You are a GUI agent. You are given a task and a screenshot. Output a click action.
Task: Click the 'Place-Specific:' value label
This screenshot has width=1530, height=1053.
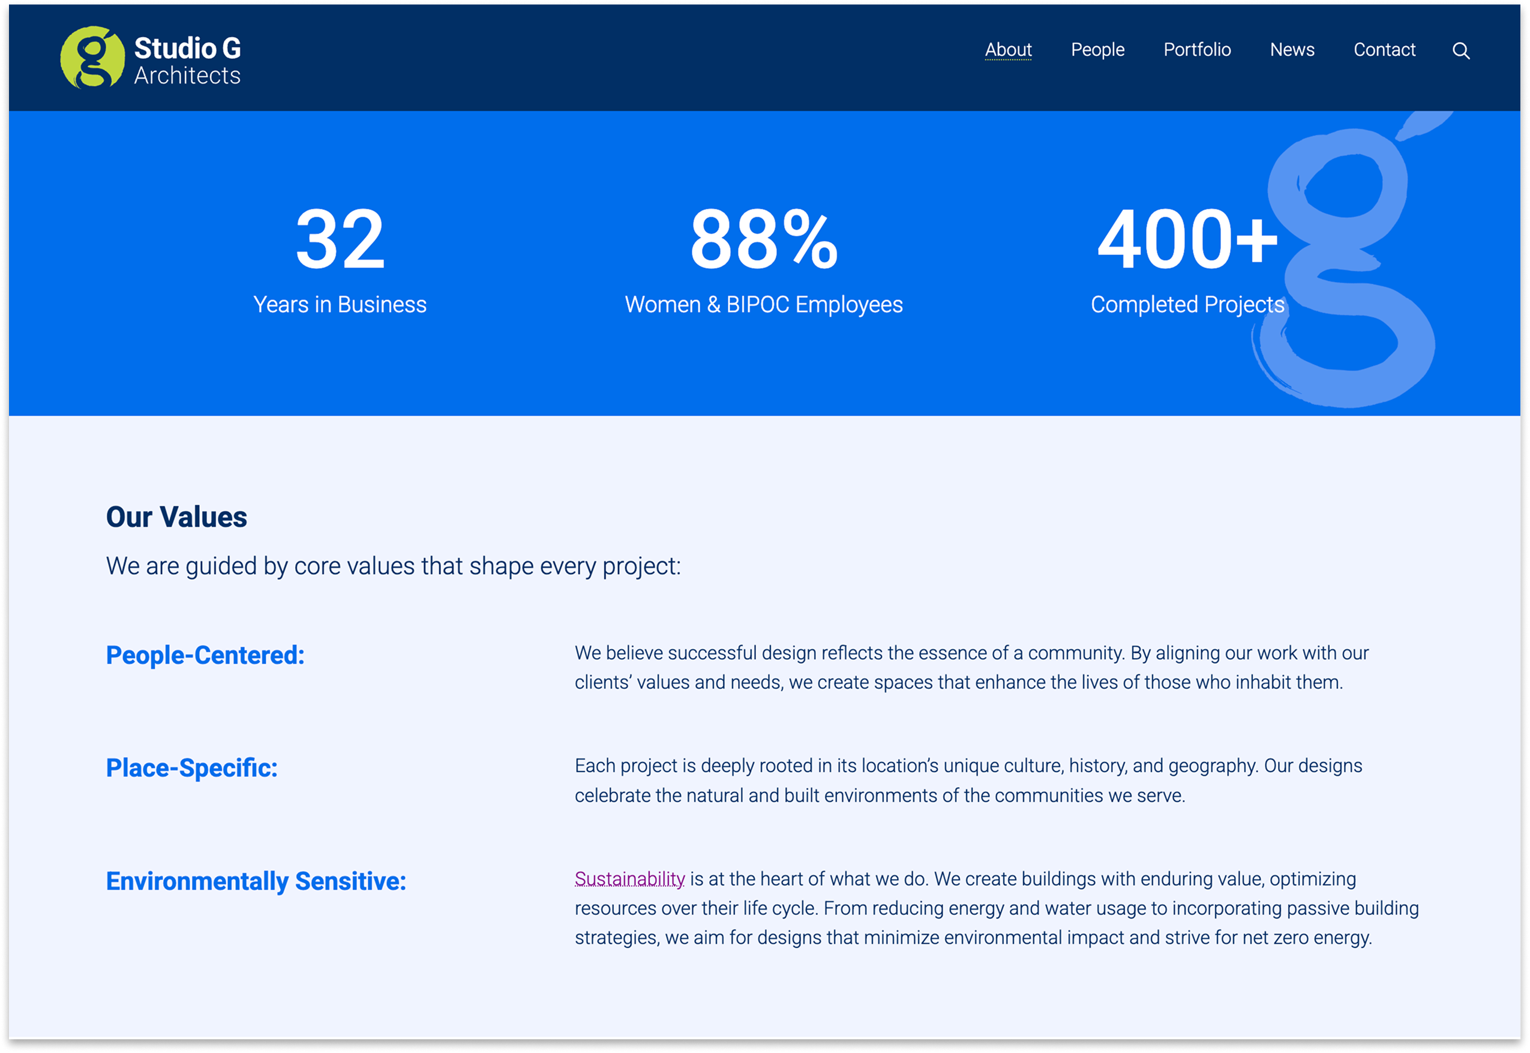tap(191, 768)
